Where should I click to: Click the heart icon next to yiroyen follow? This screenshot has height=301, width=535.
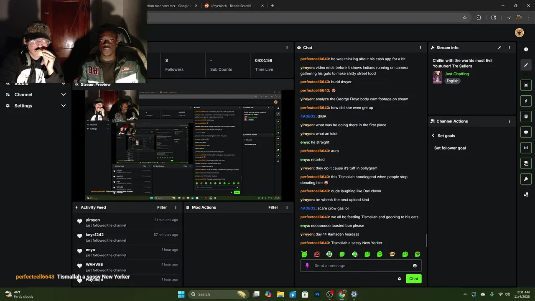point(79,222)
